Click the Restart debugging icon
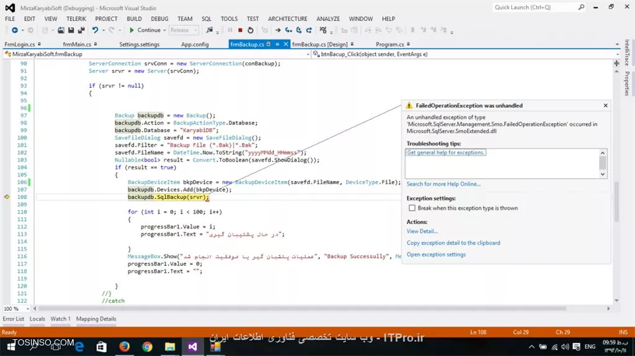Image resolution: width=635 pixels, height=356 pixels. pyautogui.click(x=251, y=30)
